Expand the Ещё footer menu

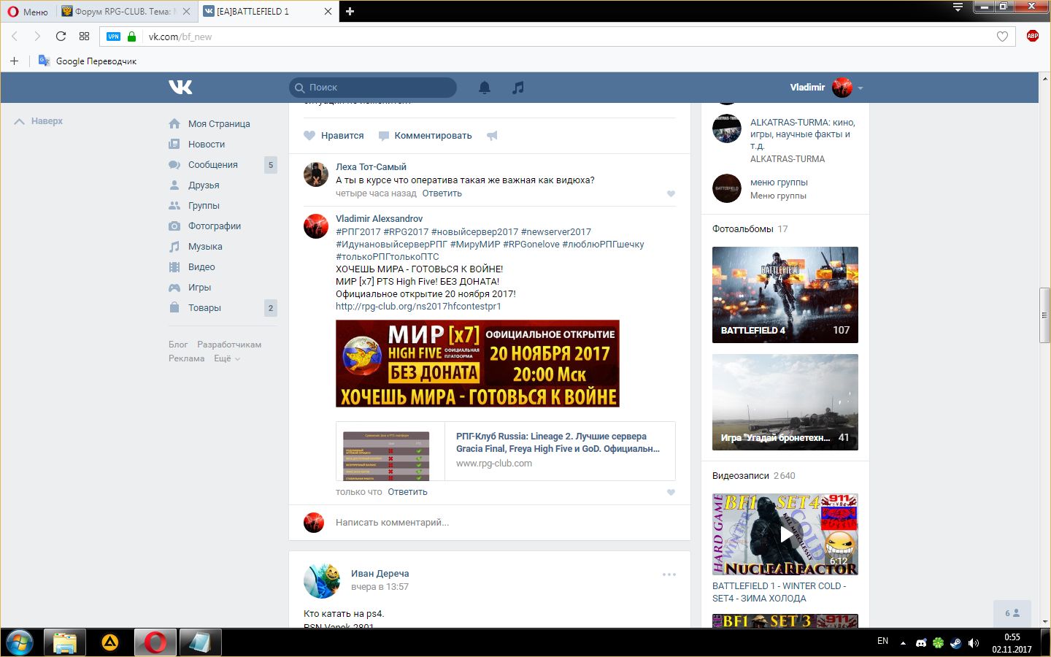227,358
